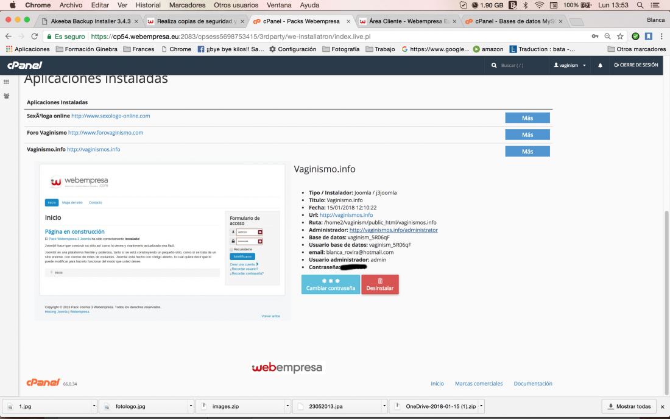The width and height of the screenshot is (670, 419).
Task: Click the Wi-Fi status icon
Action: point(539,5)
